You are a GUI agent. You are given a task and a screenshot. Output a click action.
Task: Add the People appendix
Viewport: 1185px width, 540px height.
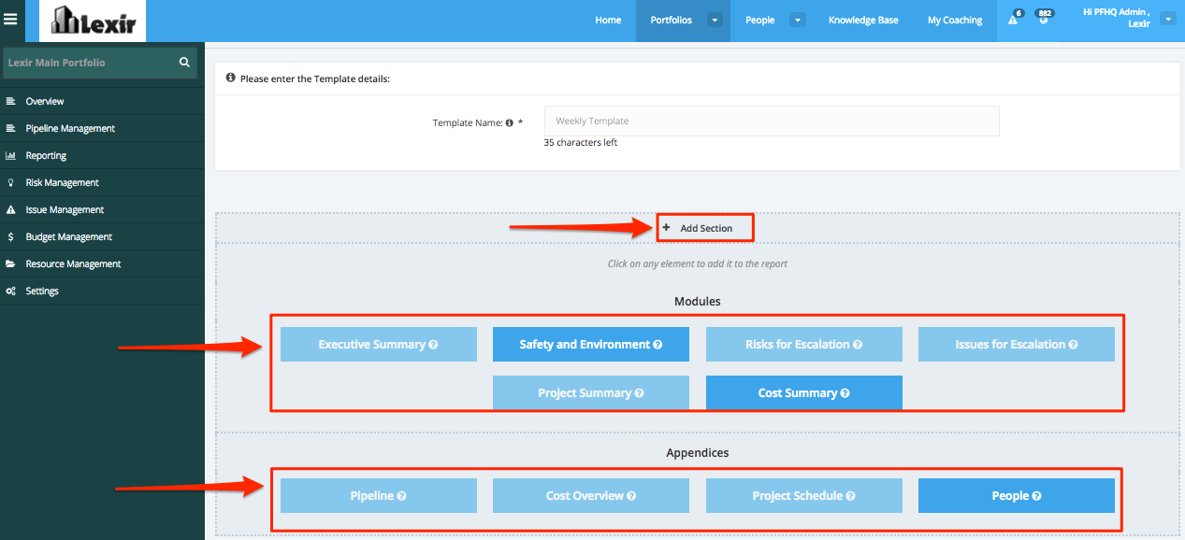click(x=1017, y=496)
